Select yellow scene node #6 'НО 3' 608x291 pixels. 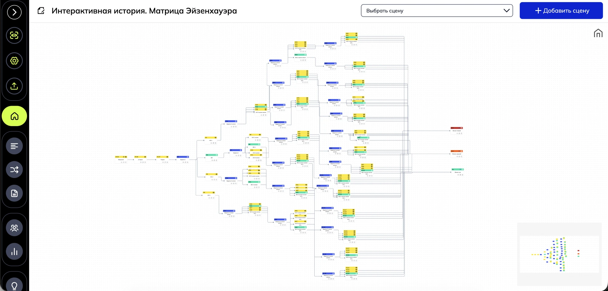click(209, 195)
